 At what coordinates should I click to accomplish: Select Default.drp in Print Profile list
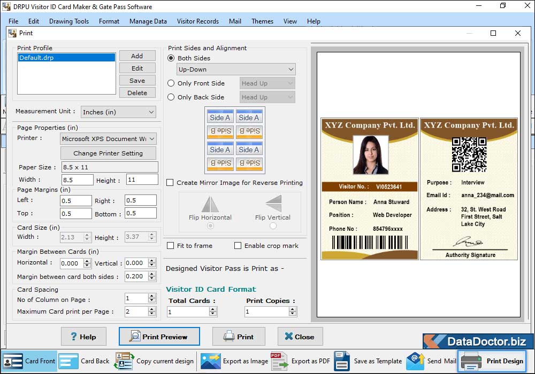tap(66, 58)
